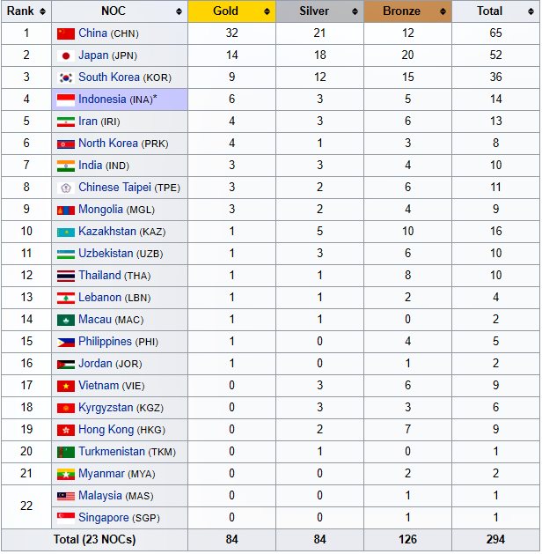Open the Myanmar link
Viewport: 542px width, 554px height.
coord(102,474)
